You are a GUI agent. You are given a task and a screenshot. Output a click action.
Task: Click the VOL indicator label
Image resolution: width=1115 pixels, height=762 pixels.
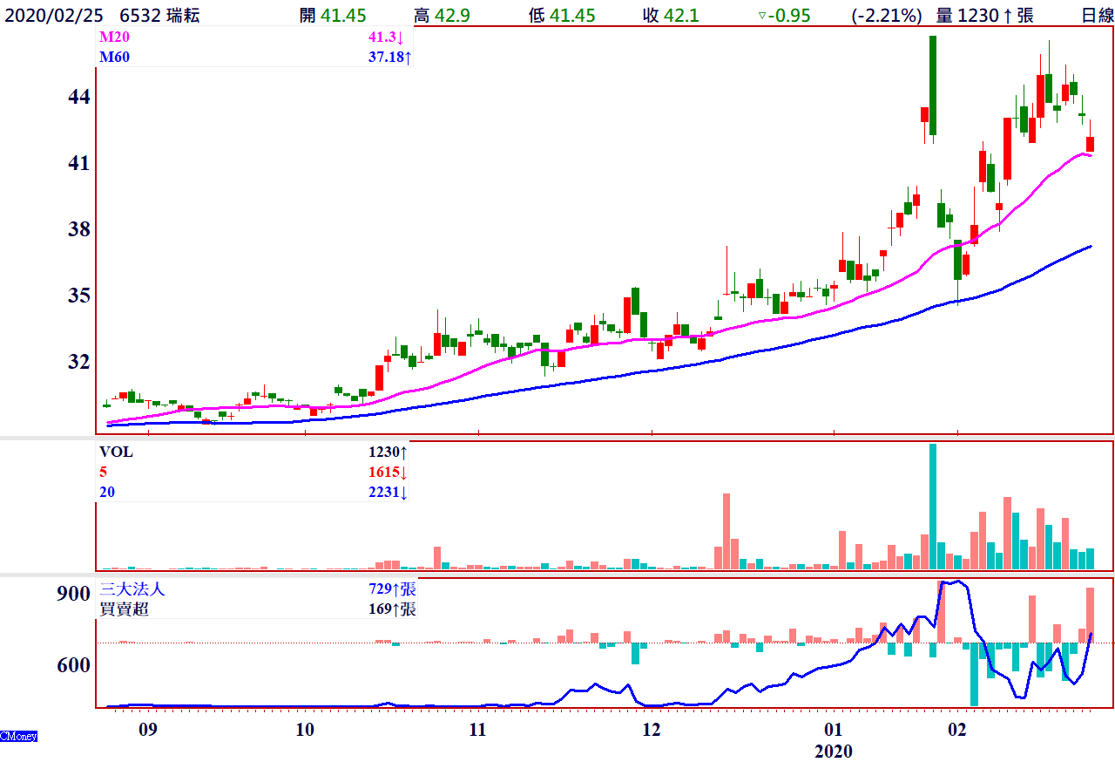click(116, 452)
